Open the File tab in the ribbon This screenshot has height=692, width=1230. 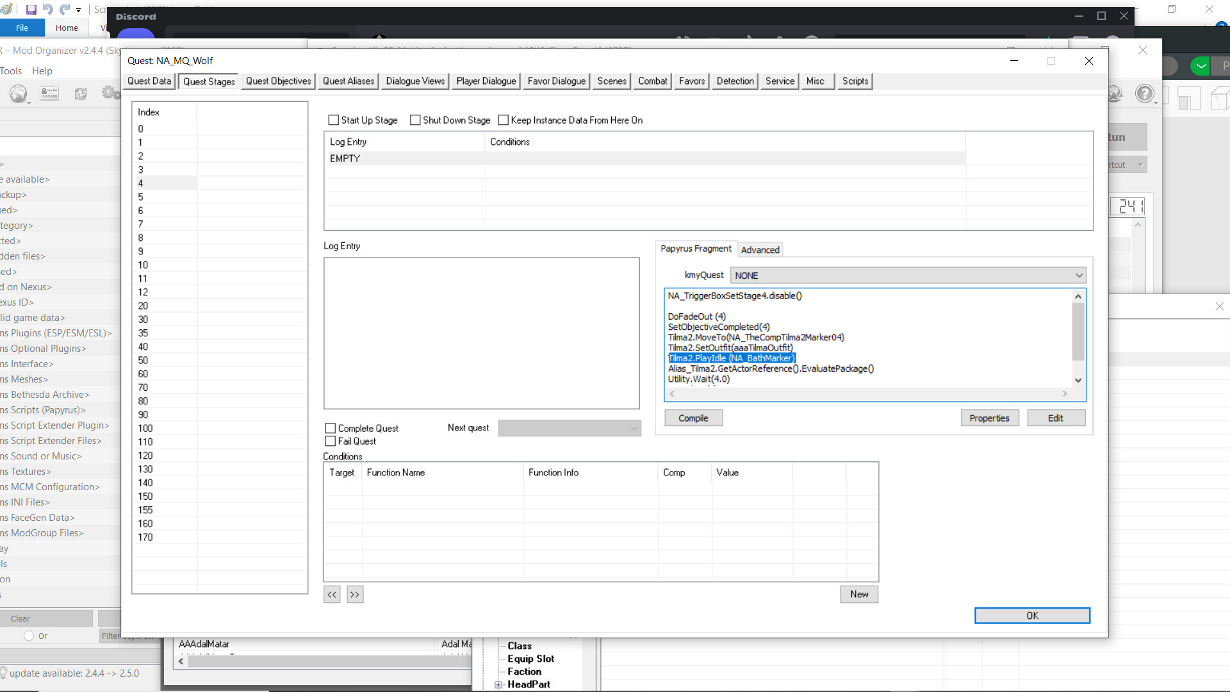(x=22, y=28)
